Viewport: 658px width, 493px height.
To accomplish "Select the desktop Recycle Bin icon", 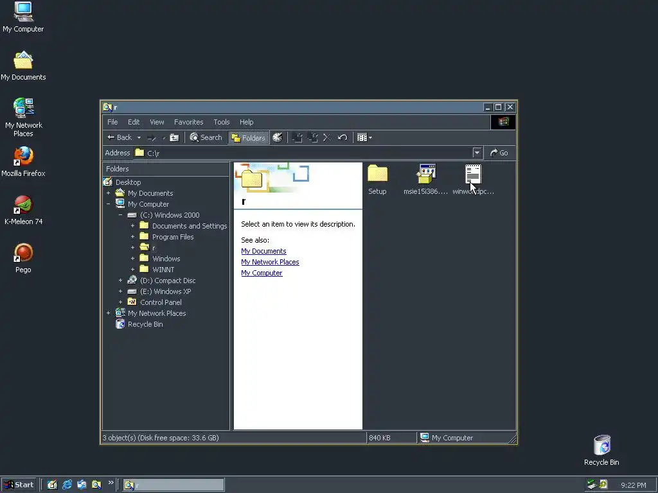I will 601,451.
